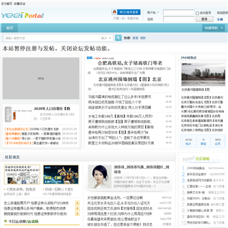Click the 找回密码 link
228x228 pixels.
point(222,13)
